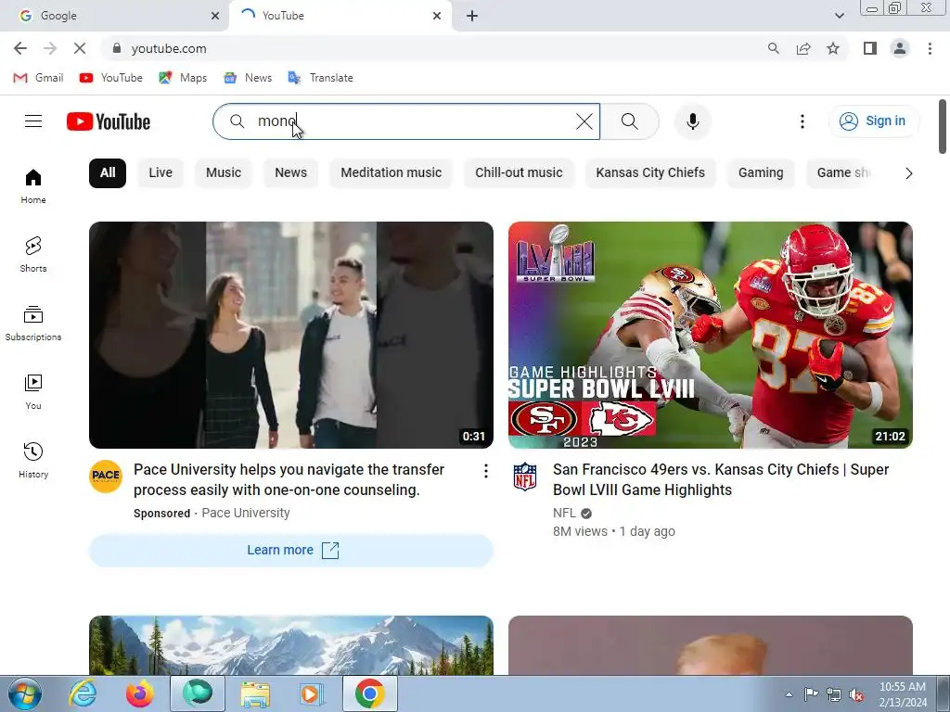The width and height of the screenshot is (950, 712).
Task: Open the You section in sidebar
Action: click(x=33, y=392)
